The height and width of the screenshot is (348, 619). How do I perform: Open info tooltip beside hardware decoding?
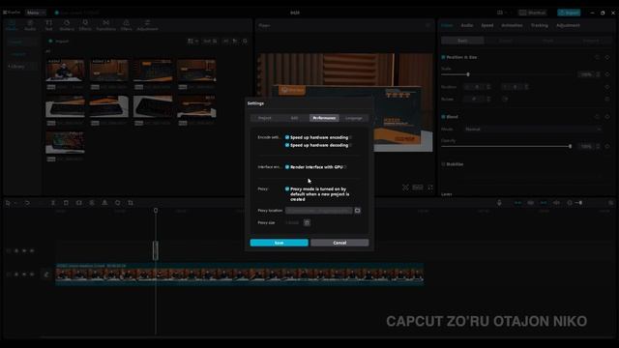tap(350, 145)
